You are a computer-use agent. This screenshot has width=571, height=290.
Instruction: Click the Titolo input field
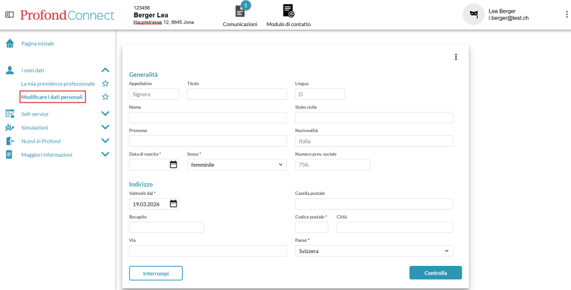point(236,94)
